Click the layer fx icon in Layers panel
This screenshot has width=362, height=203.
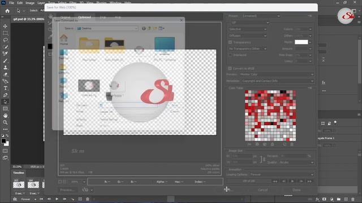pyautogui.click(x=317, y=199)
